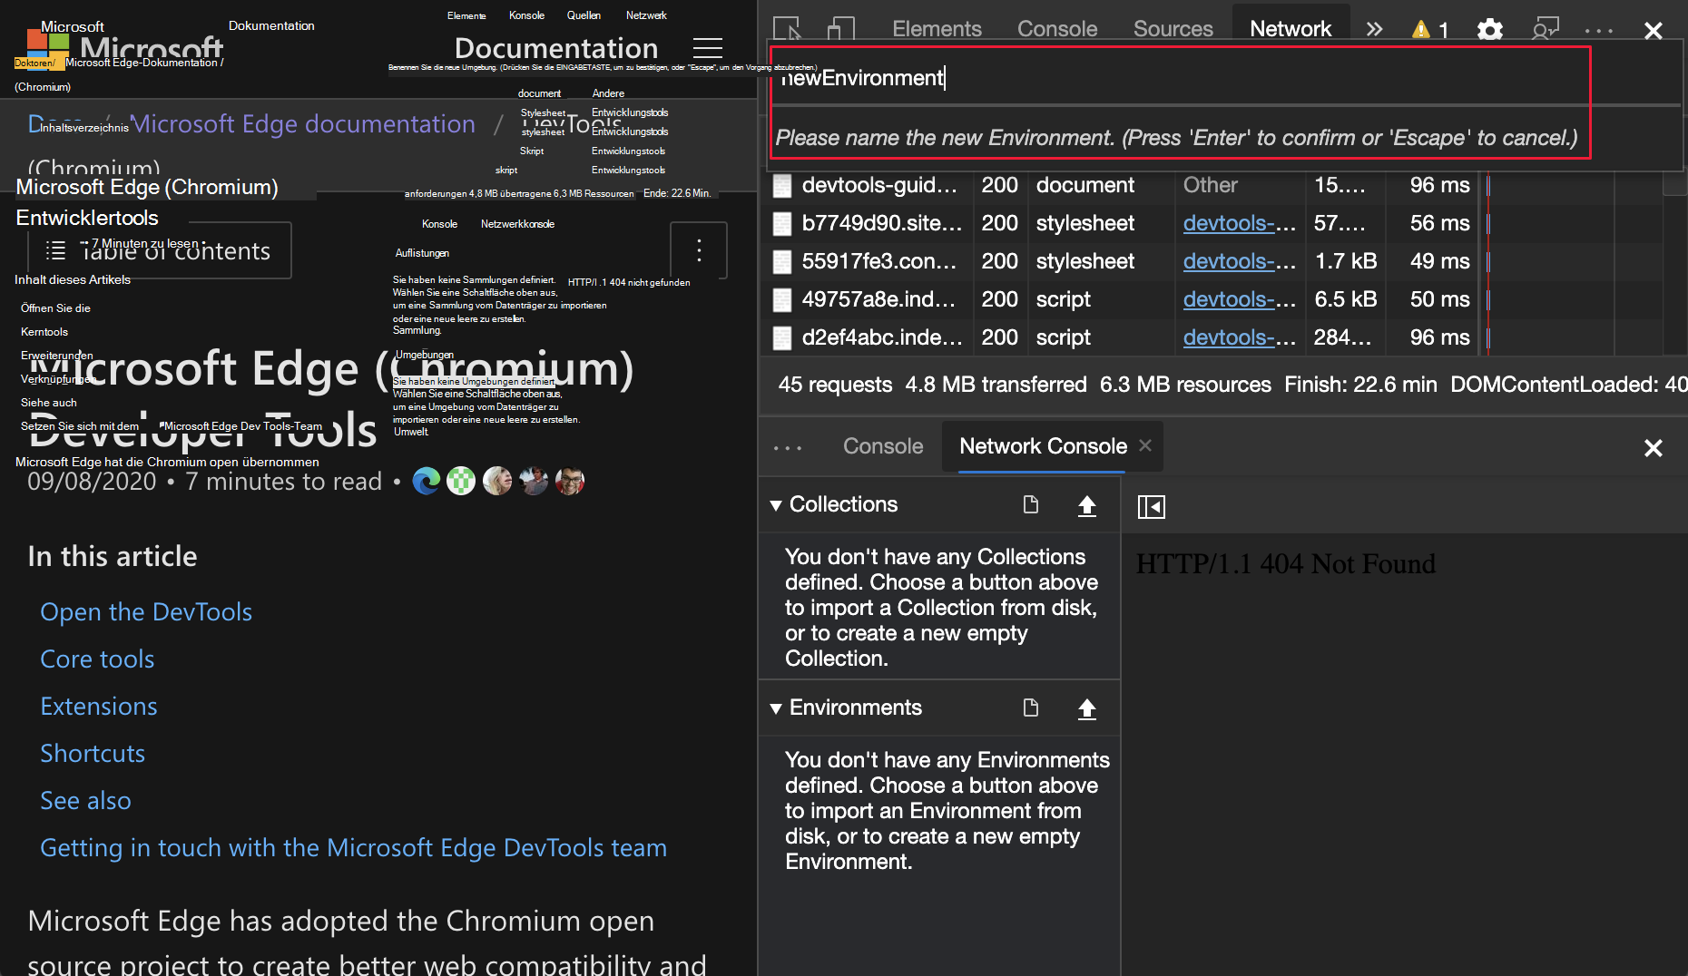
Task: Click the 45 requests status summary
Action: point(835,385)
